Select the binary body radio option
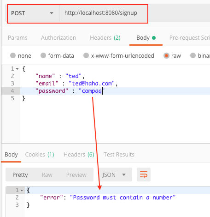210x217 pixels. pyautogui.click(x=193, y=55)
